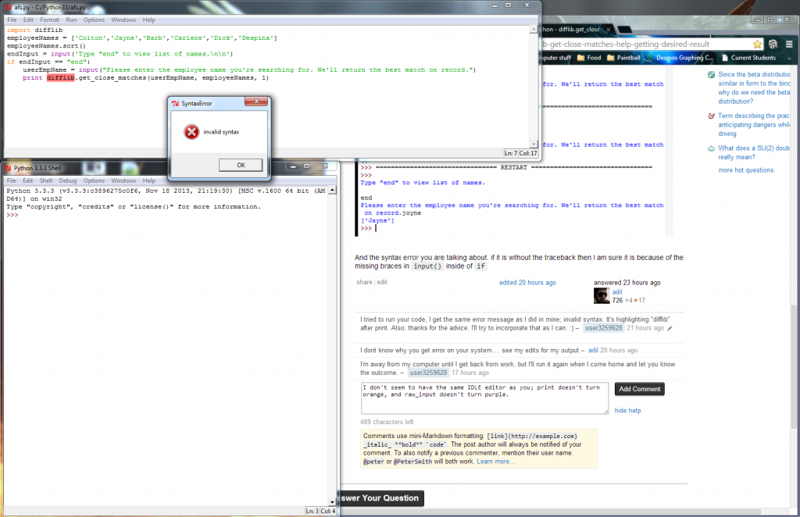Open the Desmos Graphing Calculator bookmark
Image resolution: width=800 pixels, height=517 pixels.
(684, 58)
